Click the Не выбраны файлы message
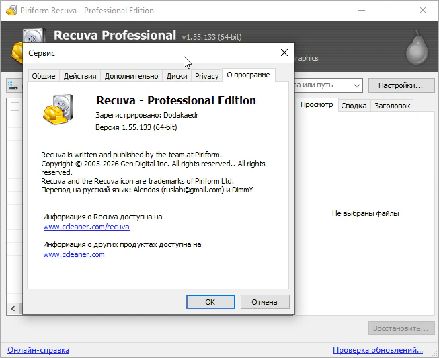 (x=365, y=213)
